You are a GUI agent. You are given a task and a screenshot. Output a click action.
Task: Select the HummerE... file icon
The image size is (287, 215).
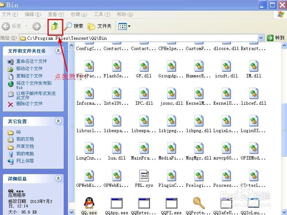[199, 66]
